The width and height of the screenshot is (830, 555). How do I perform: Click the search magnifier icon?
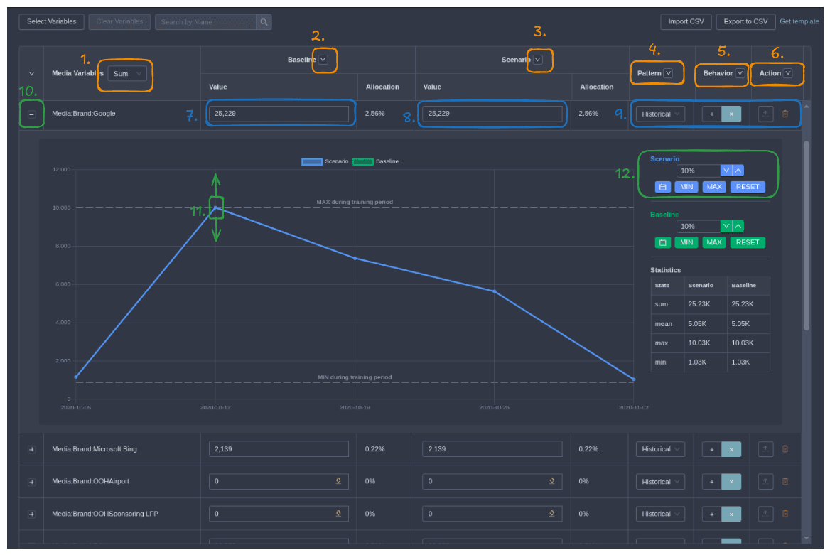[264, 22]
